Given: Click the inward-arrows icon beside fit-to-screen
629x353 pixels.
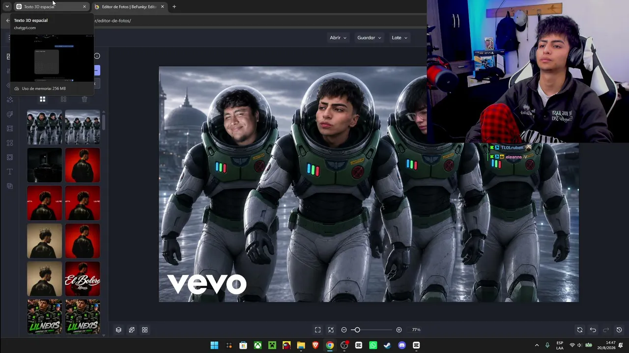Looking at the screenshot, I should point(331,330).
